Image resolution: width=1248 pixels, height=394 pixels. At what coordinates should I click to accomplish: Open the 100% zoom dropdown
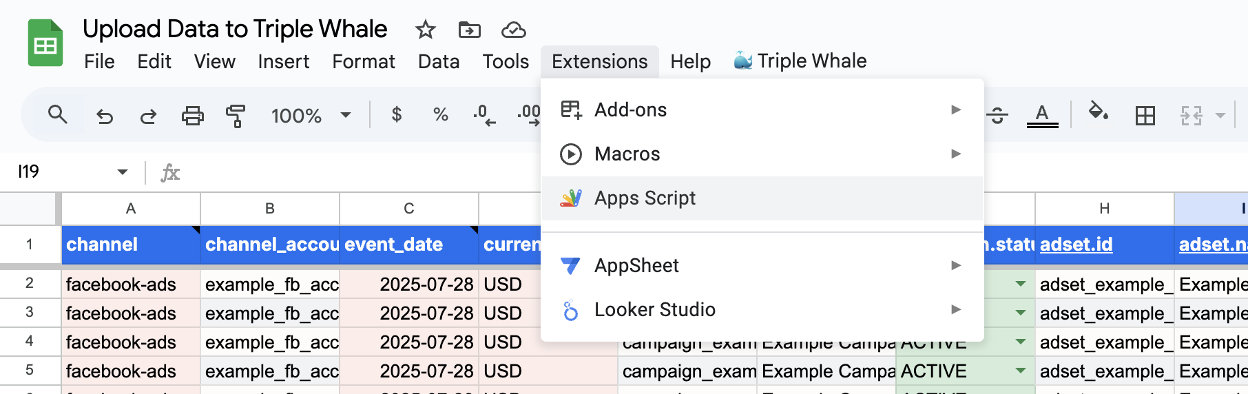click(x=311, y=115)
